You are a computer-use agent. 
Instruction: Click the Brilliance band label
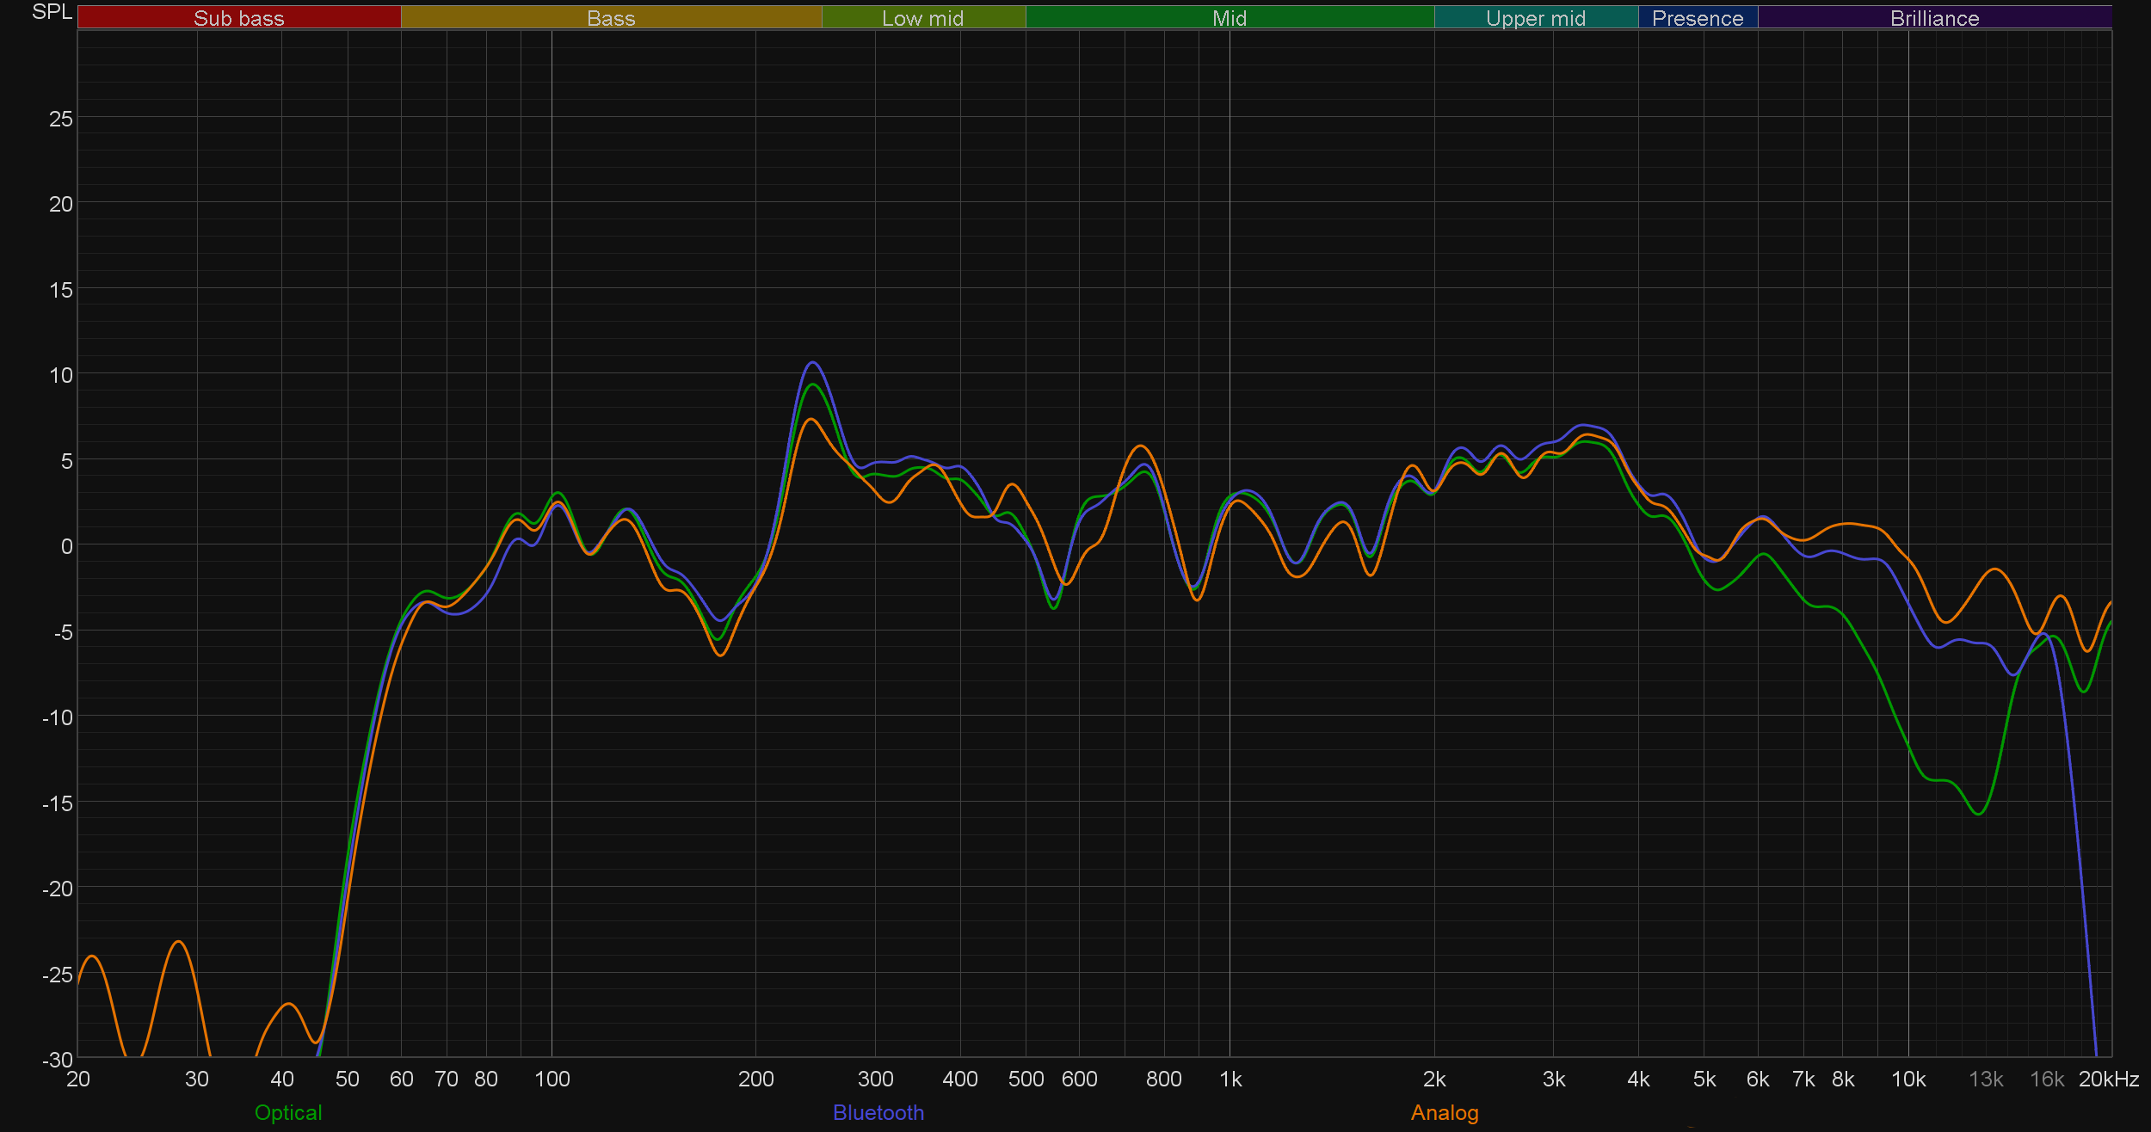(1934, 18)
